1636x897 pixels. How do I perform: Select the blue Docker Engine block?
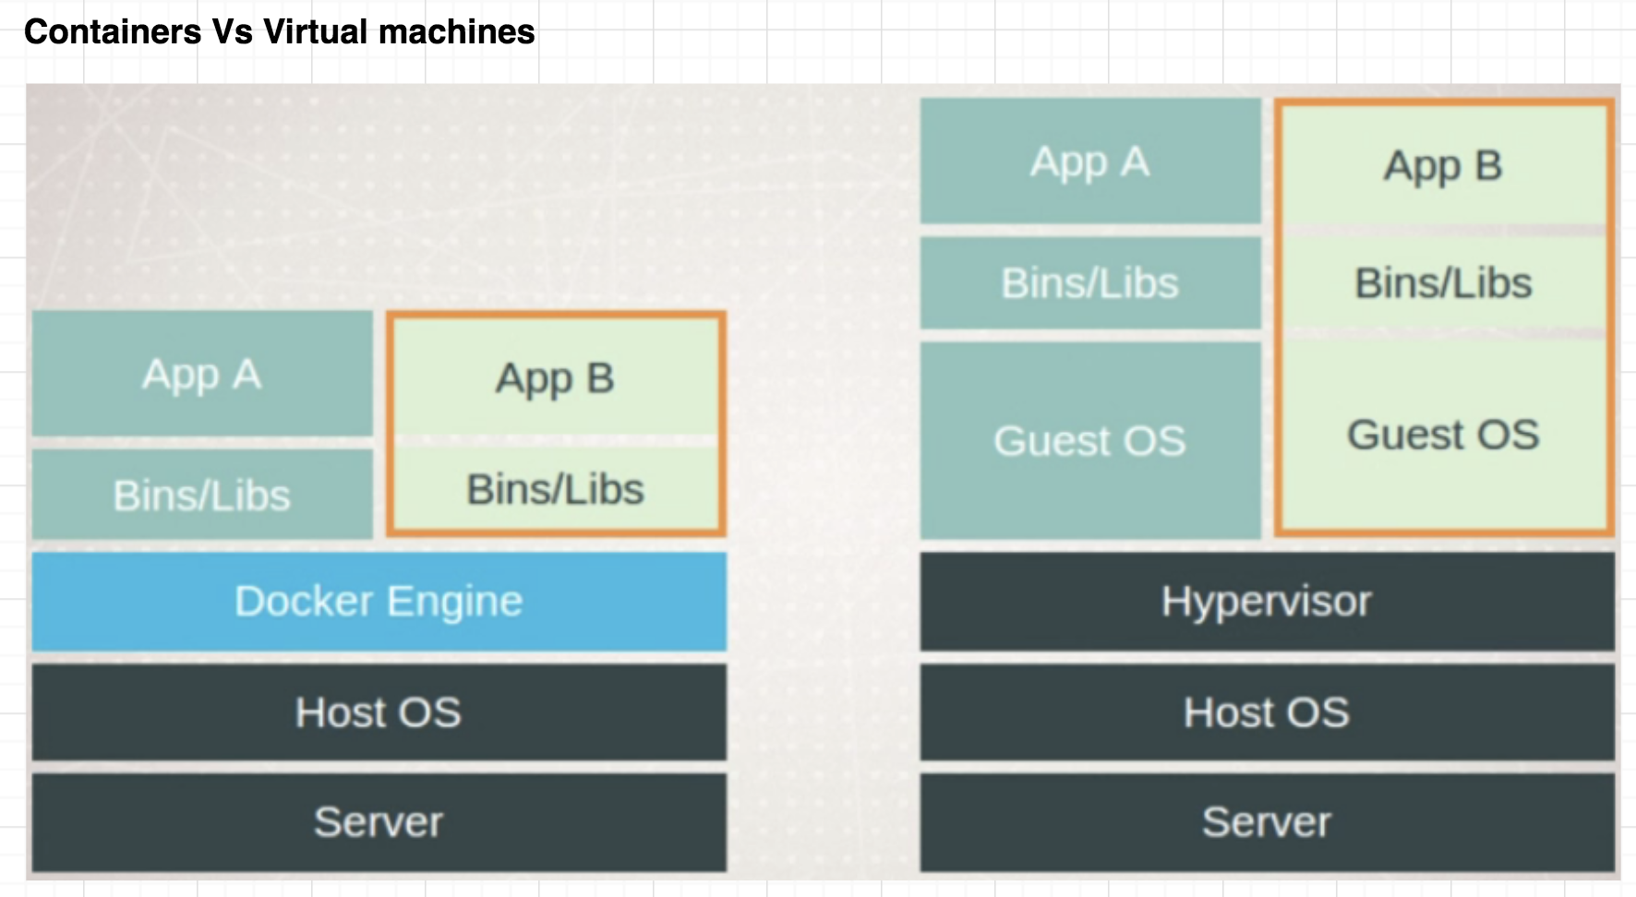coord(379,602)
